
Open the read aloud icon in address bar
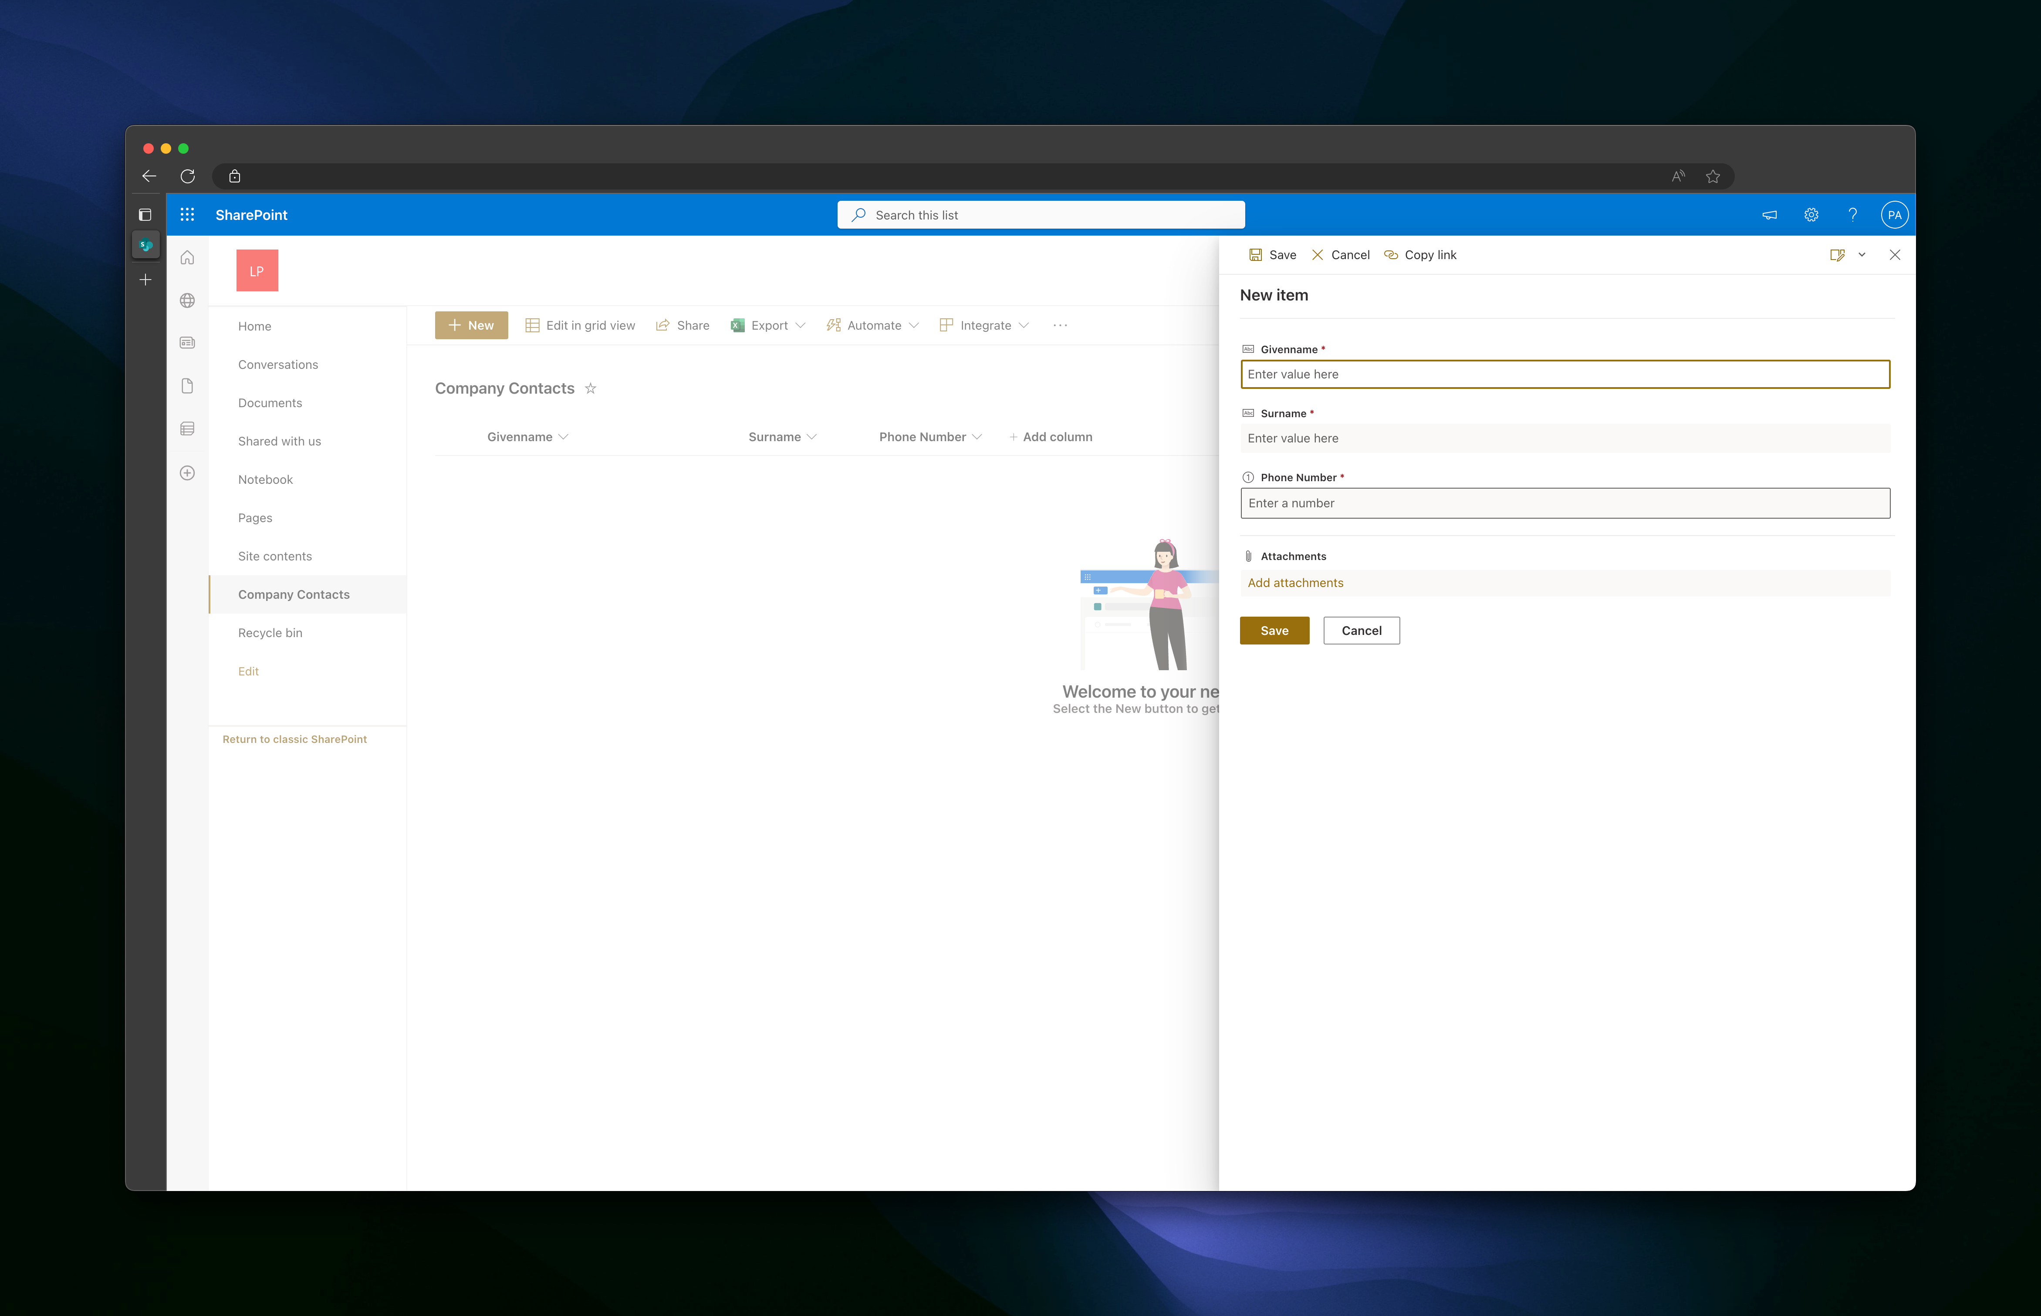pyautogui.click(x=1678, y=176)
